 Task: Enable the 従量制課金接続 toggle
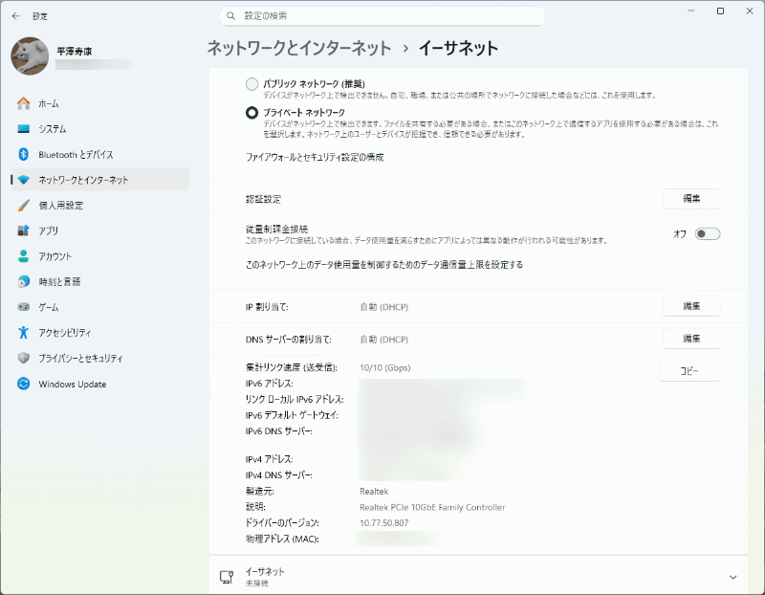tap(707, 232)
